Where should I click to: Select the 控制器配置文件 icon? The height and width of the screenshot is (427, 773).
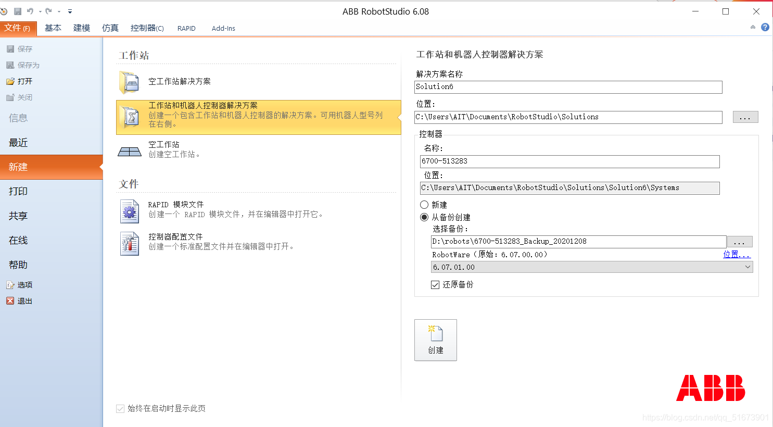pos(130,243)
